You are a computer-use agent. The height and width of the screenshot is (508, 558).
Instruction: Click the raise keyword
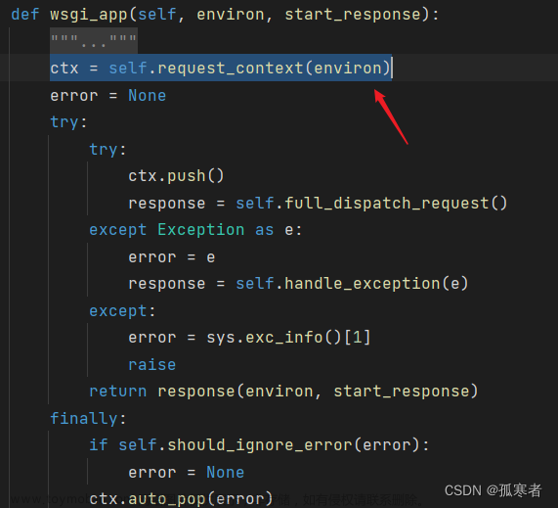[151, 365]
